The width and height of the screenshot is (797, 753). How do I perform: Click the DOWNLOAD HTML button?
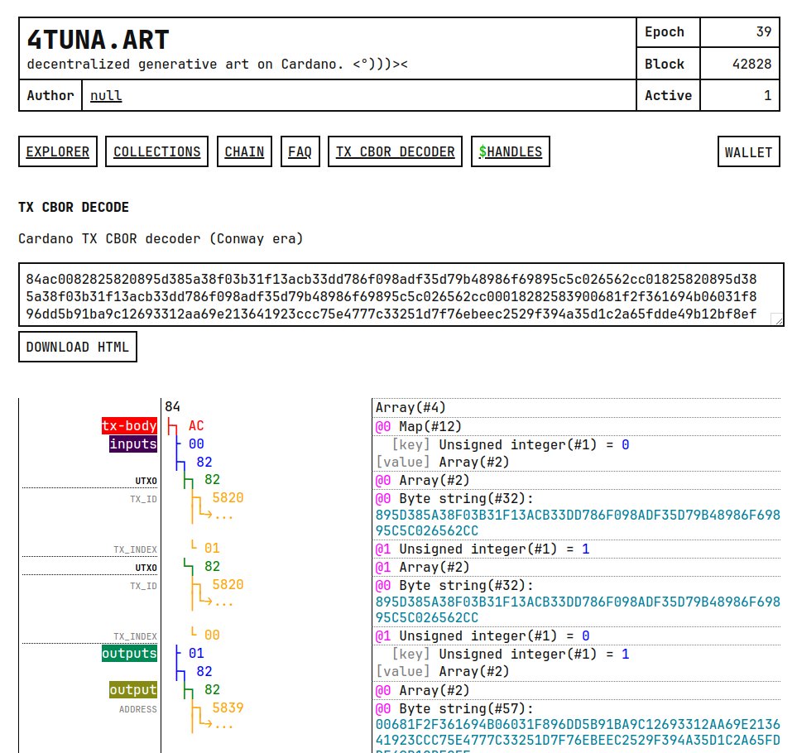78,347
